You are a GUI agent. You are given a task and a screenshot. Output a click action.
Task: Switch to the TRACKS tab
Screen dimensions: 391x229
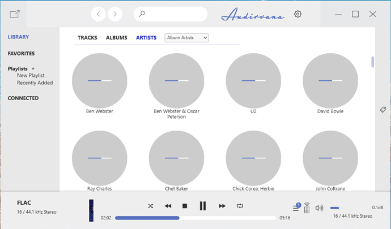pyautogui.click(x=87, y=37)
